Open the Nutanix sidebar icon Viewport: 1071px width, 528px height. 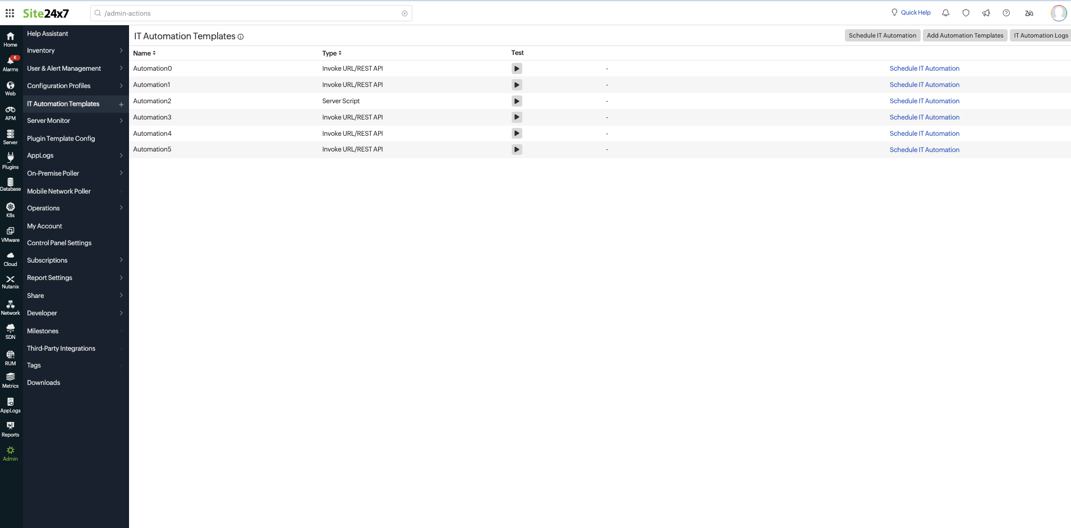tap(10, 282)
